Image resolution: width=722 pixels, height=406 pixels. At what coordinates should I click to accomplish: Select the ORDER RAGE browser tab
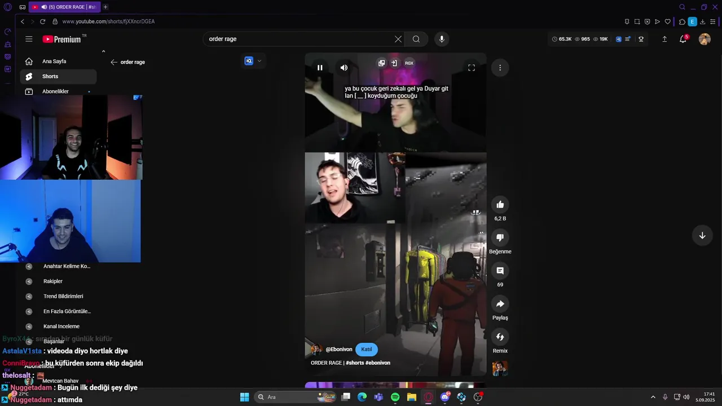point(64,7)
